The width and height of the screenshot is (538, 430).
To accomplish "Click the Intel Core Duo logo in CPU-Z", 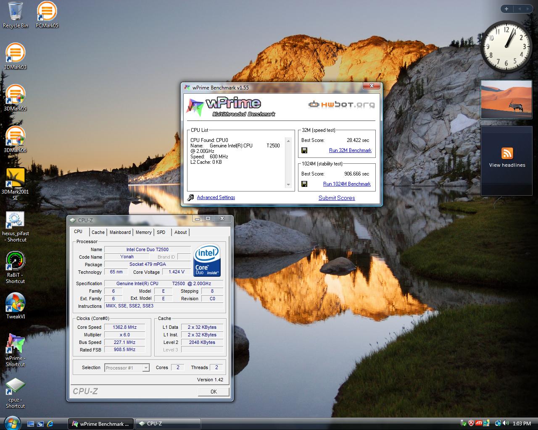I will pos(207,260).
